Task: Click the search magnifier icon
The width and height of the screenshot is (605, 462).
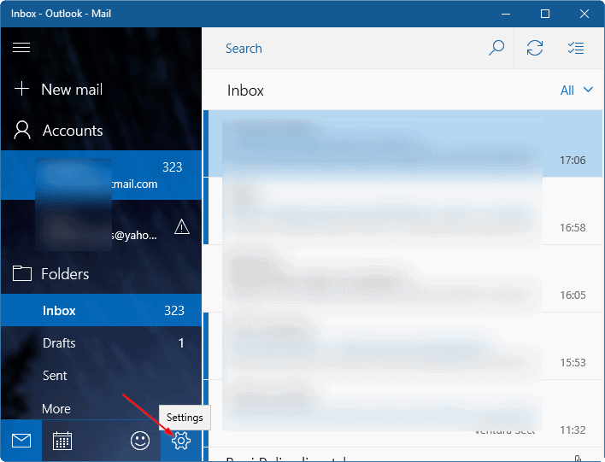Action: click(x=496, y=48)
